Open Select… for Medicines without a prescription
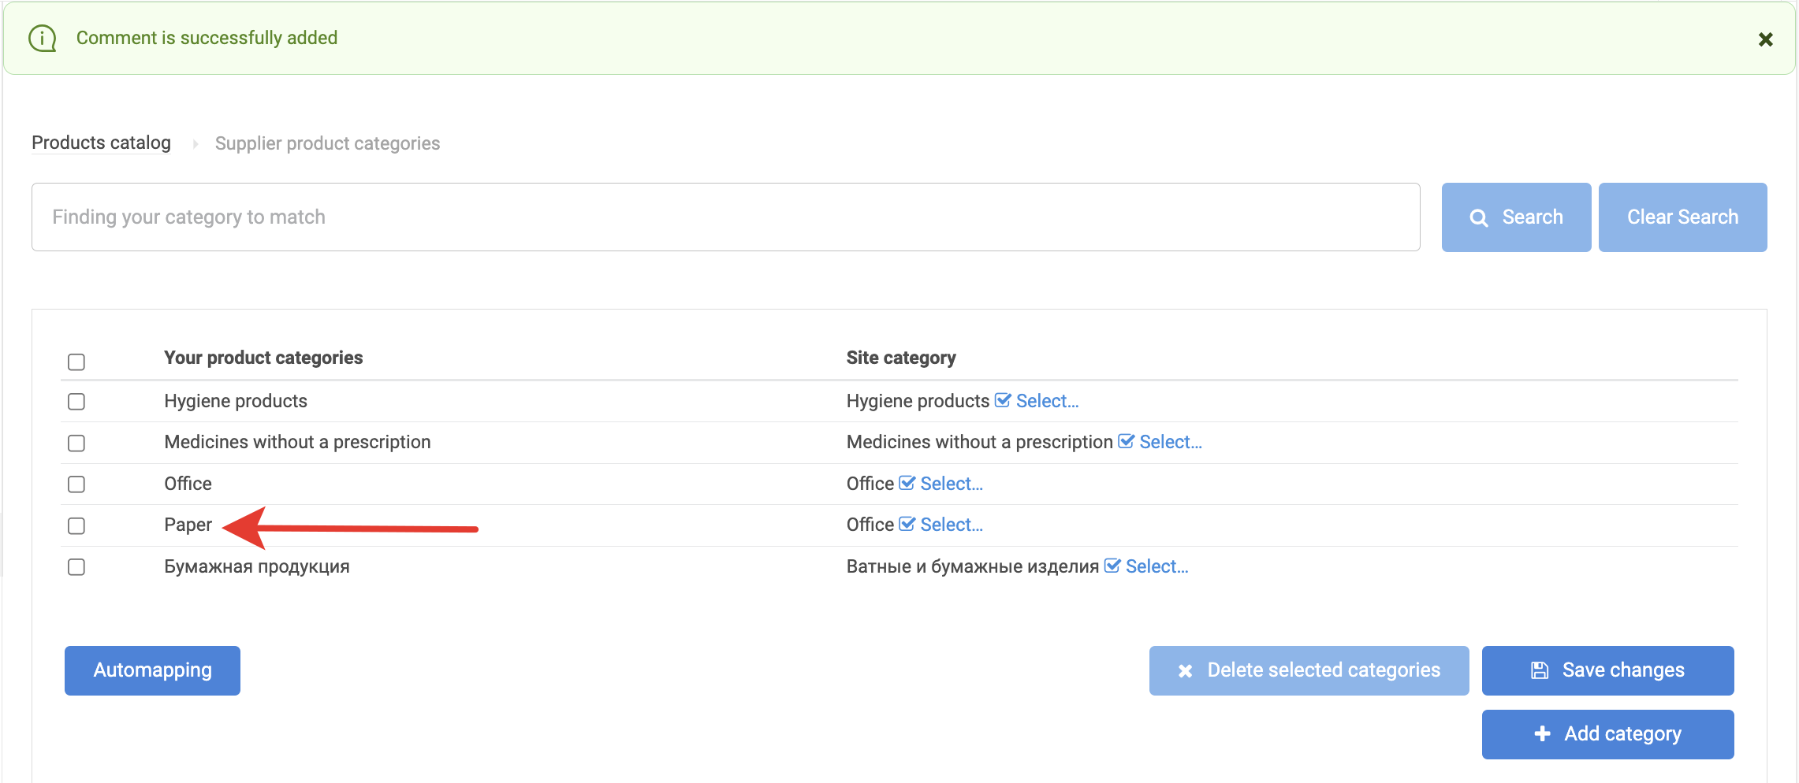 tap(1170, 442)
